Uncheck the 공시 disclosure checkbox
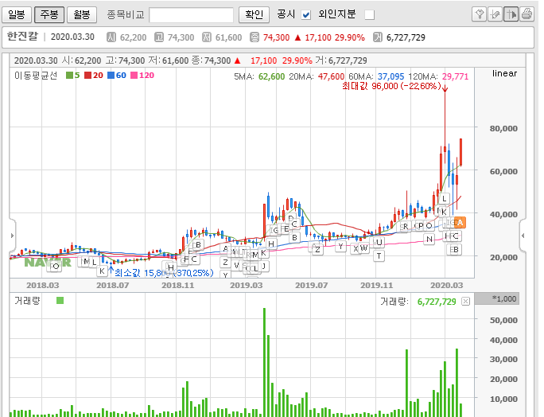544x417 pixels. coord(305,15)
